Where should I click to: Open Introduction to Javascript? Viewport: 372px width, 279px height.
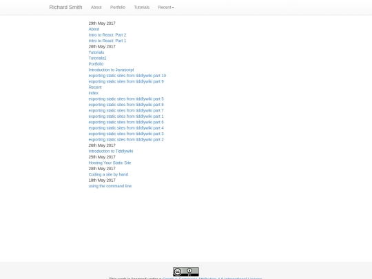pos(111,70)
